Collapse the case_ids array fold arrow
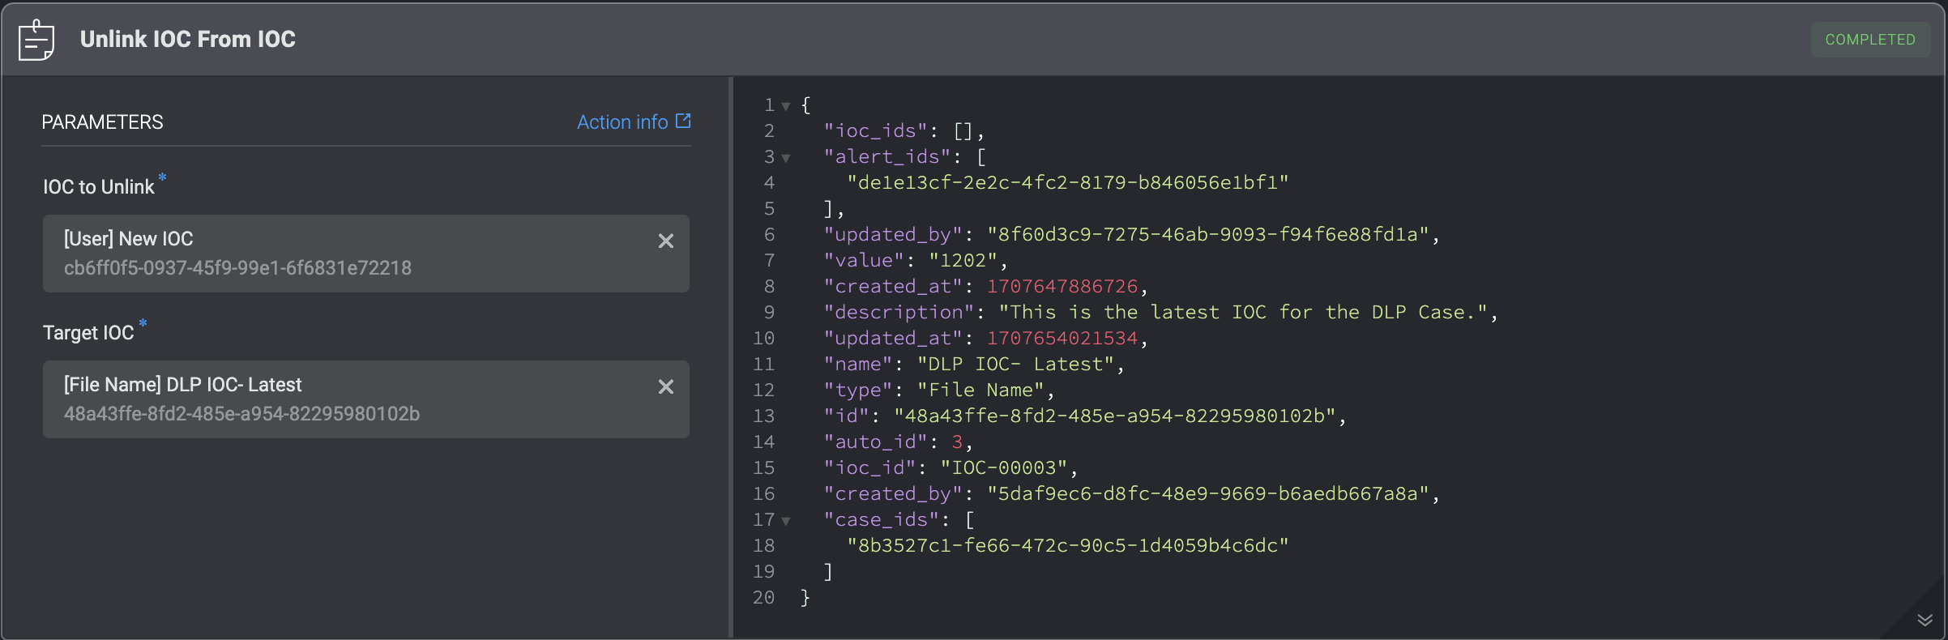This screenshot has width=1948, height=640. coord(785,521)
